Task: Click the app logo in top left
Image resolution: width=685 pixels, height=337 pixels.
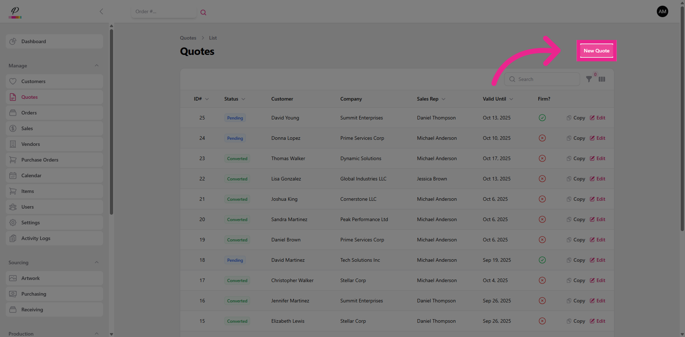Action: pos(15,12)
